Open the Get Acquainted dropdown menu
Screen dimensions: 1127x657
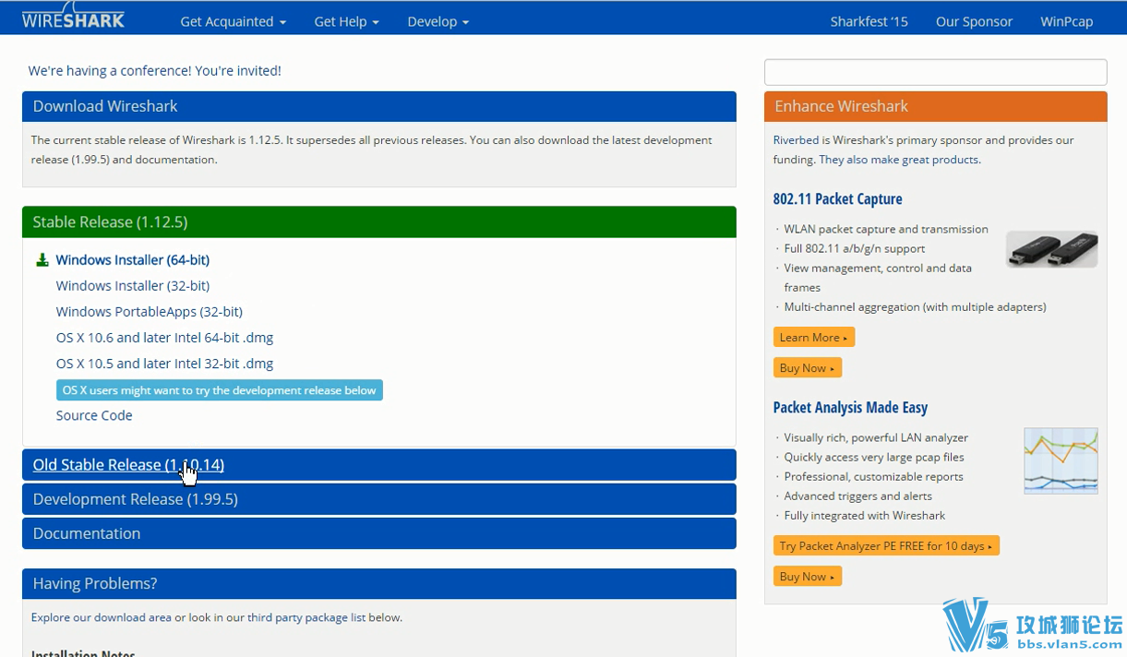[x=233, y=21]
